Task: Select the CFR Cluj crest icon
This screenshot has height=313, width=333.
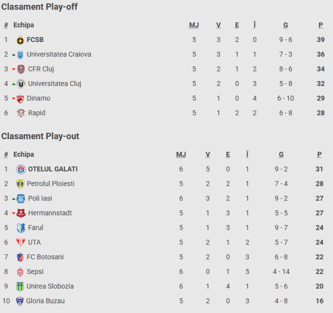Action: click(x=21, y=69)
